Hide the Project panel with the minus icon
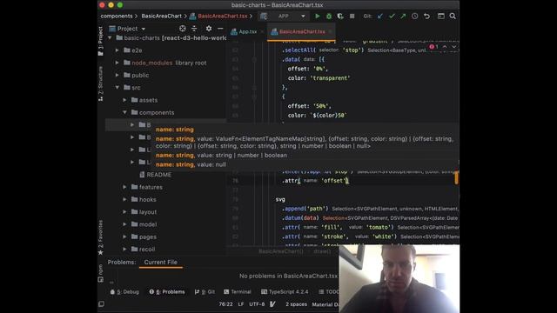Image resolution: width=557 pixels, height=313 pixels. pos(220,29)
